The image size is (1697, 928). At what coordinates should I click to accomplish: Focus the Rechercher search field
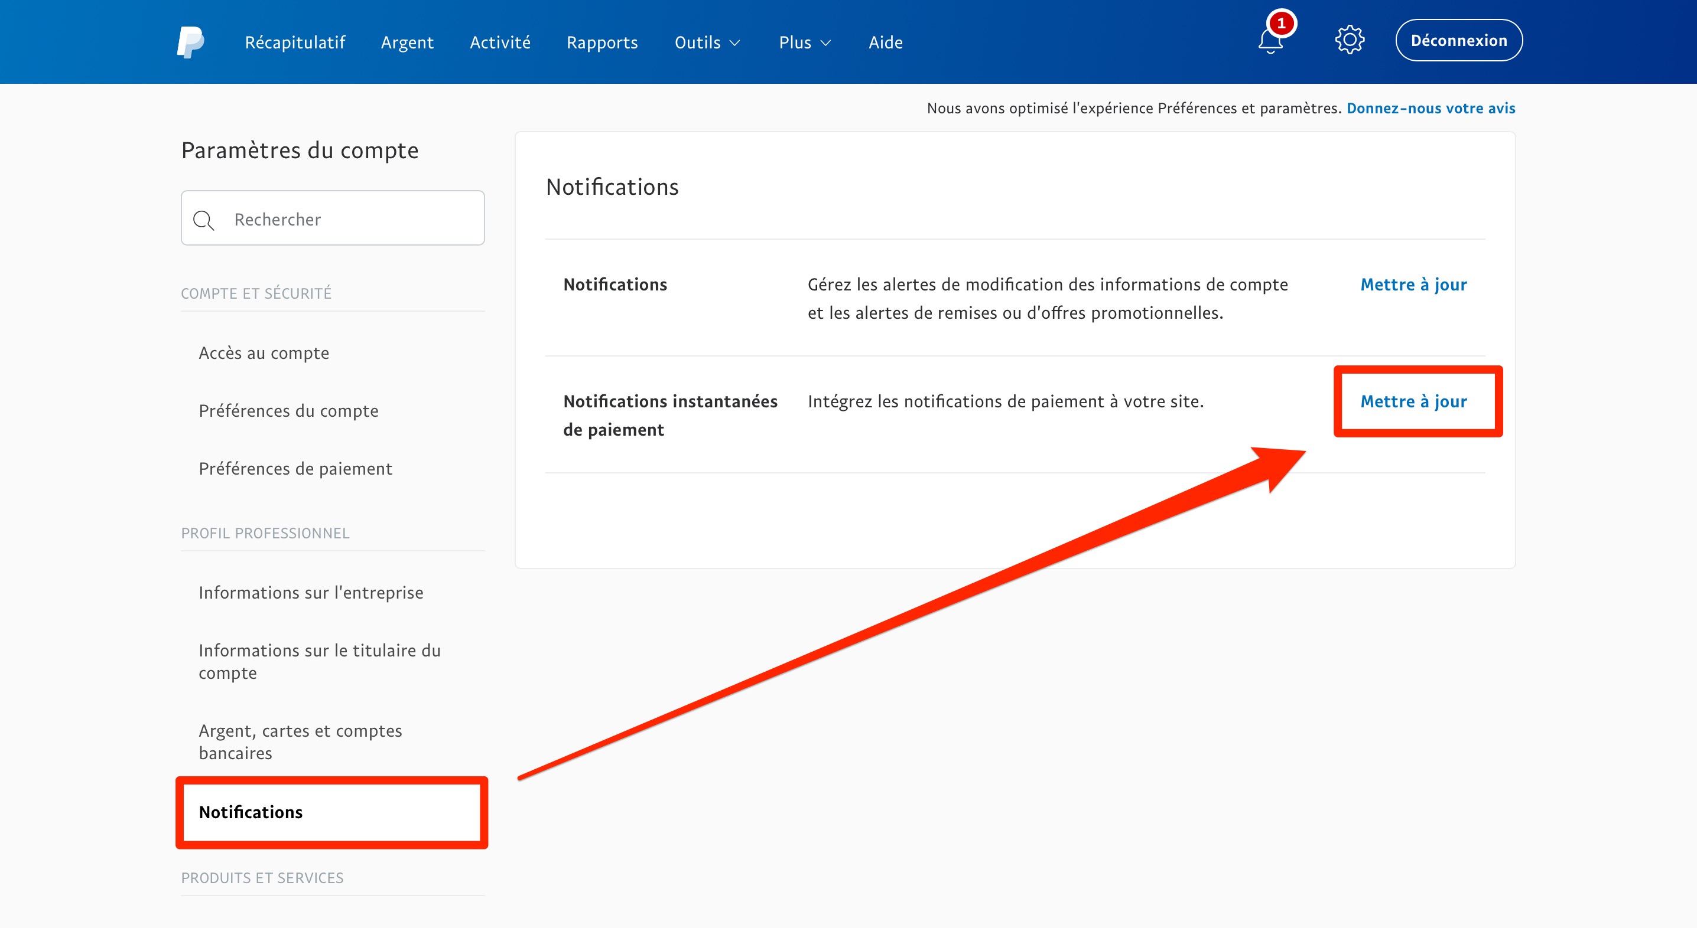click(x=349, y=219)
